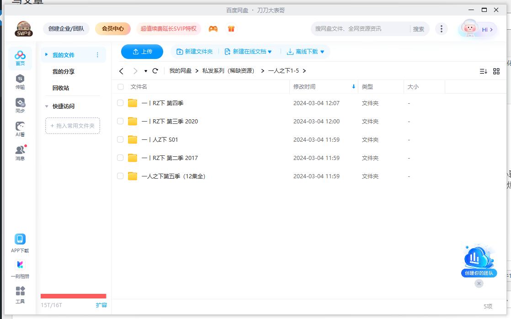Click the refresh icon in navigation bar
Screen dimensions: 511x319
155,71
